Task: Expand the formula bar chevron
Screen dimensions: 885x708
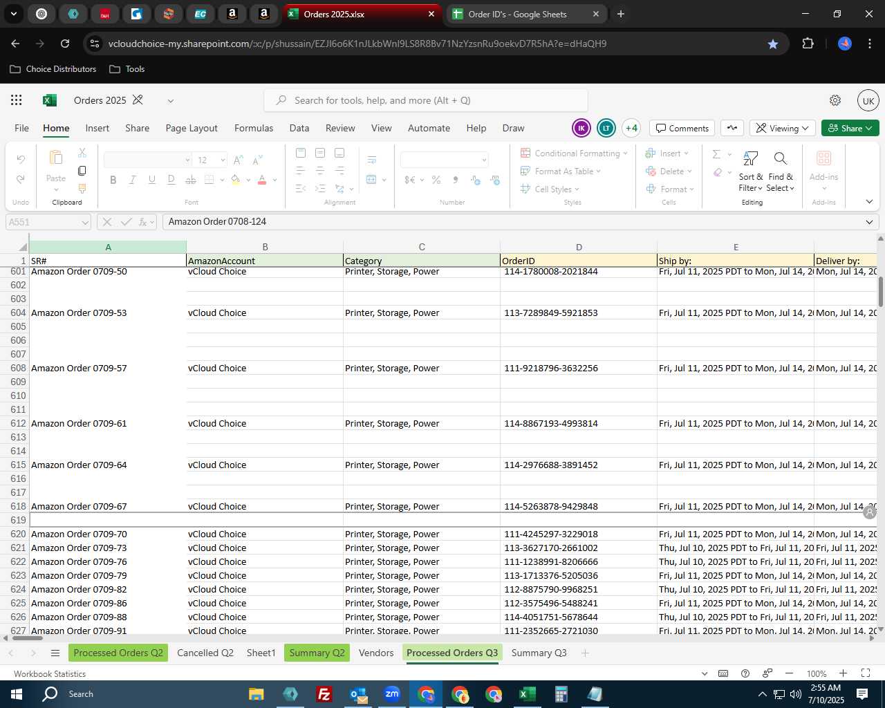Action: 869,222
